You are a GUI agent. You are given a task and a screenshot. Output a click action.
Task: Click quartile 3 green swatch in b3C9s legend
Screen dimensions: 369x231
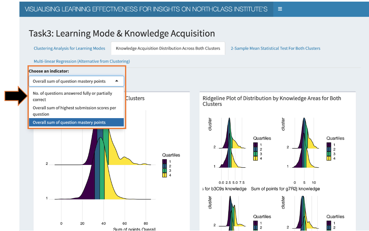click(255, 154)
